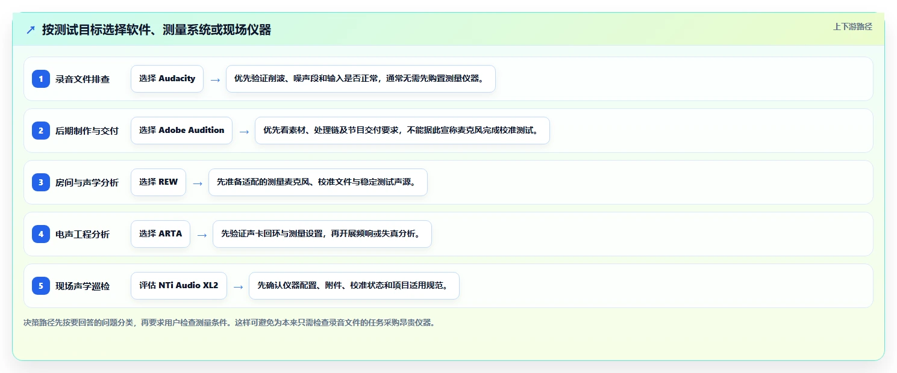Select the 选择 ARTA box
Viewport: 897px width, 373px height.
coord(160,234)
